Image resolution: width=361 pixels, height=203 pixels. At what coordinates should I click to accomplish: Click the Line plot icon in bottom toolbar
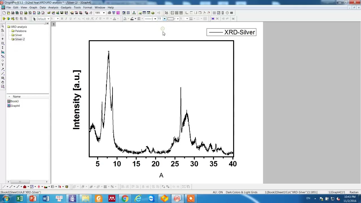[x=4, y=187]
